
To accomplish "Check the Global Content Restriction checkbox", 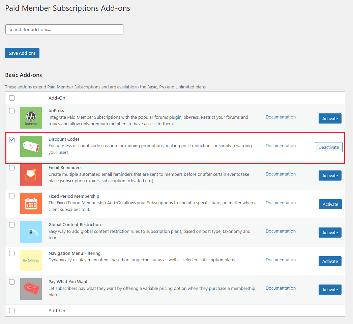I will pos(12,225).
